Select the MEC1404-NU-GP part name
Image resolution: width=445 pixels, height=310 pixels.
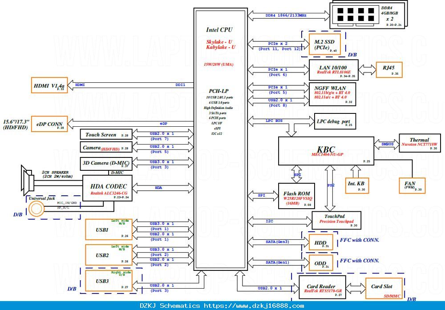327,155
